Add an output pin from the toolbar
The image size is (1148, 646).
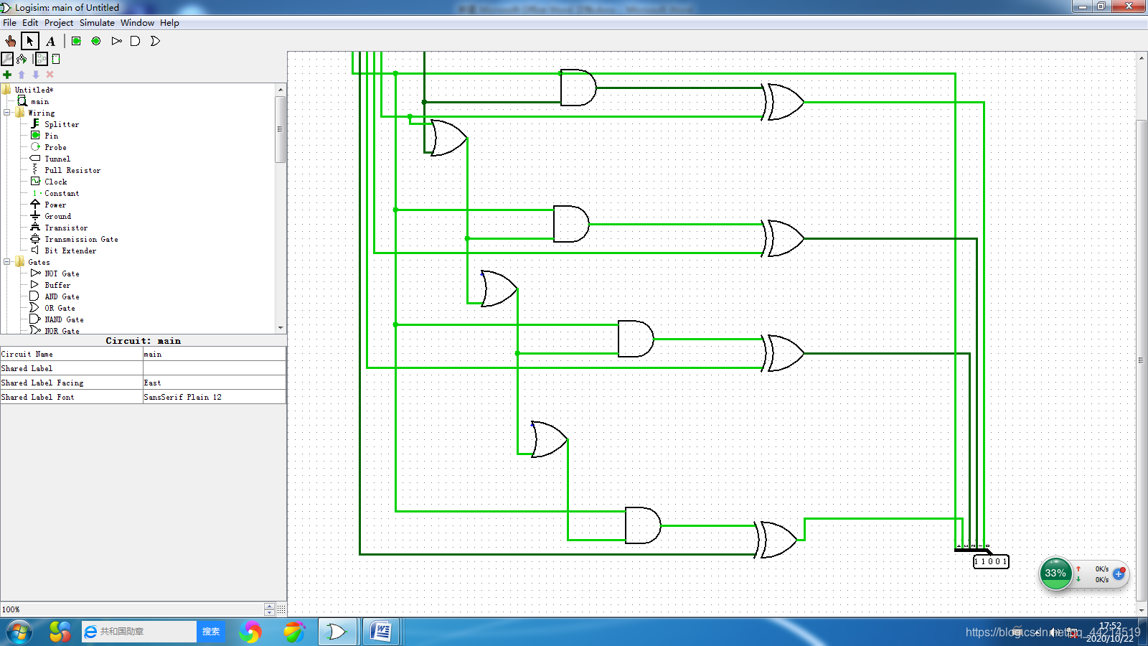tap(96, 41)
